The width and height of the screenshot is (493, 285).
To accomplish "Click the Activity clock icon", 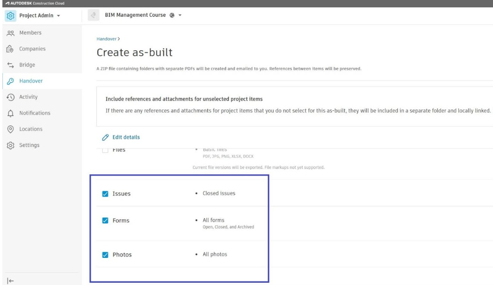I will pos(10,97).
